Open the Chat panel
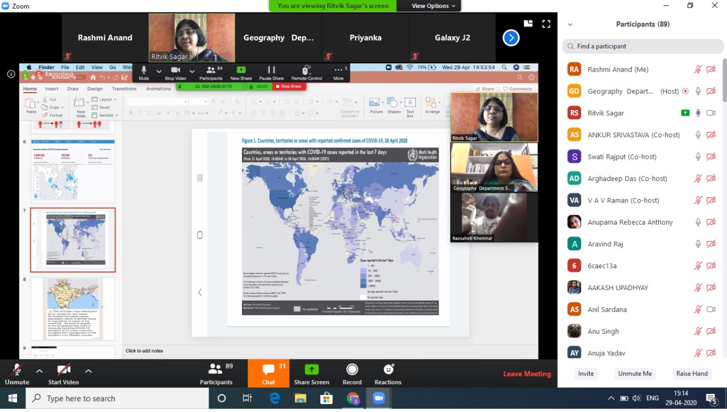 (x=268, y=373)
